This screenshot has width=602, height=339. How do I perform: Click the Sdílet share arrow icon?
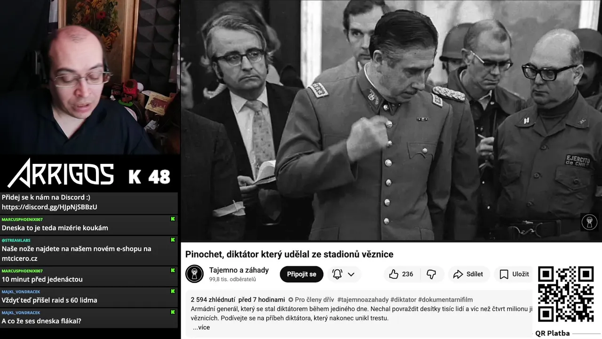coord(458,274)
